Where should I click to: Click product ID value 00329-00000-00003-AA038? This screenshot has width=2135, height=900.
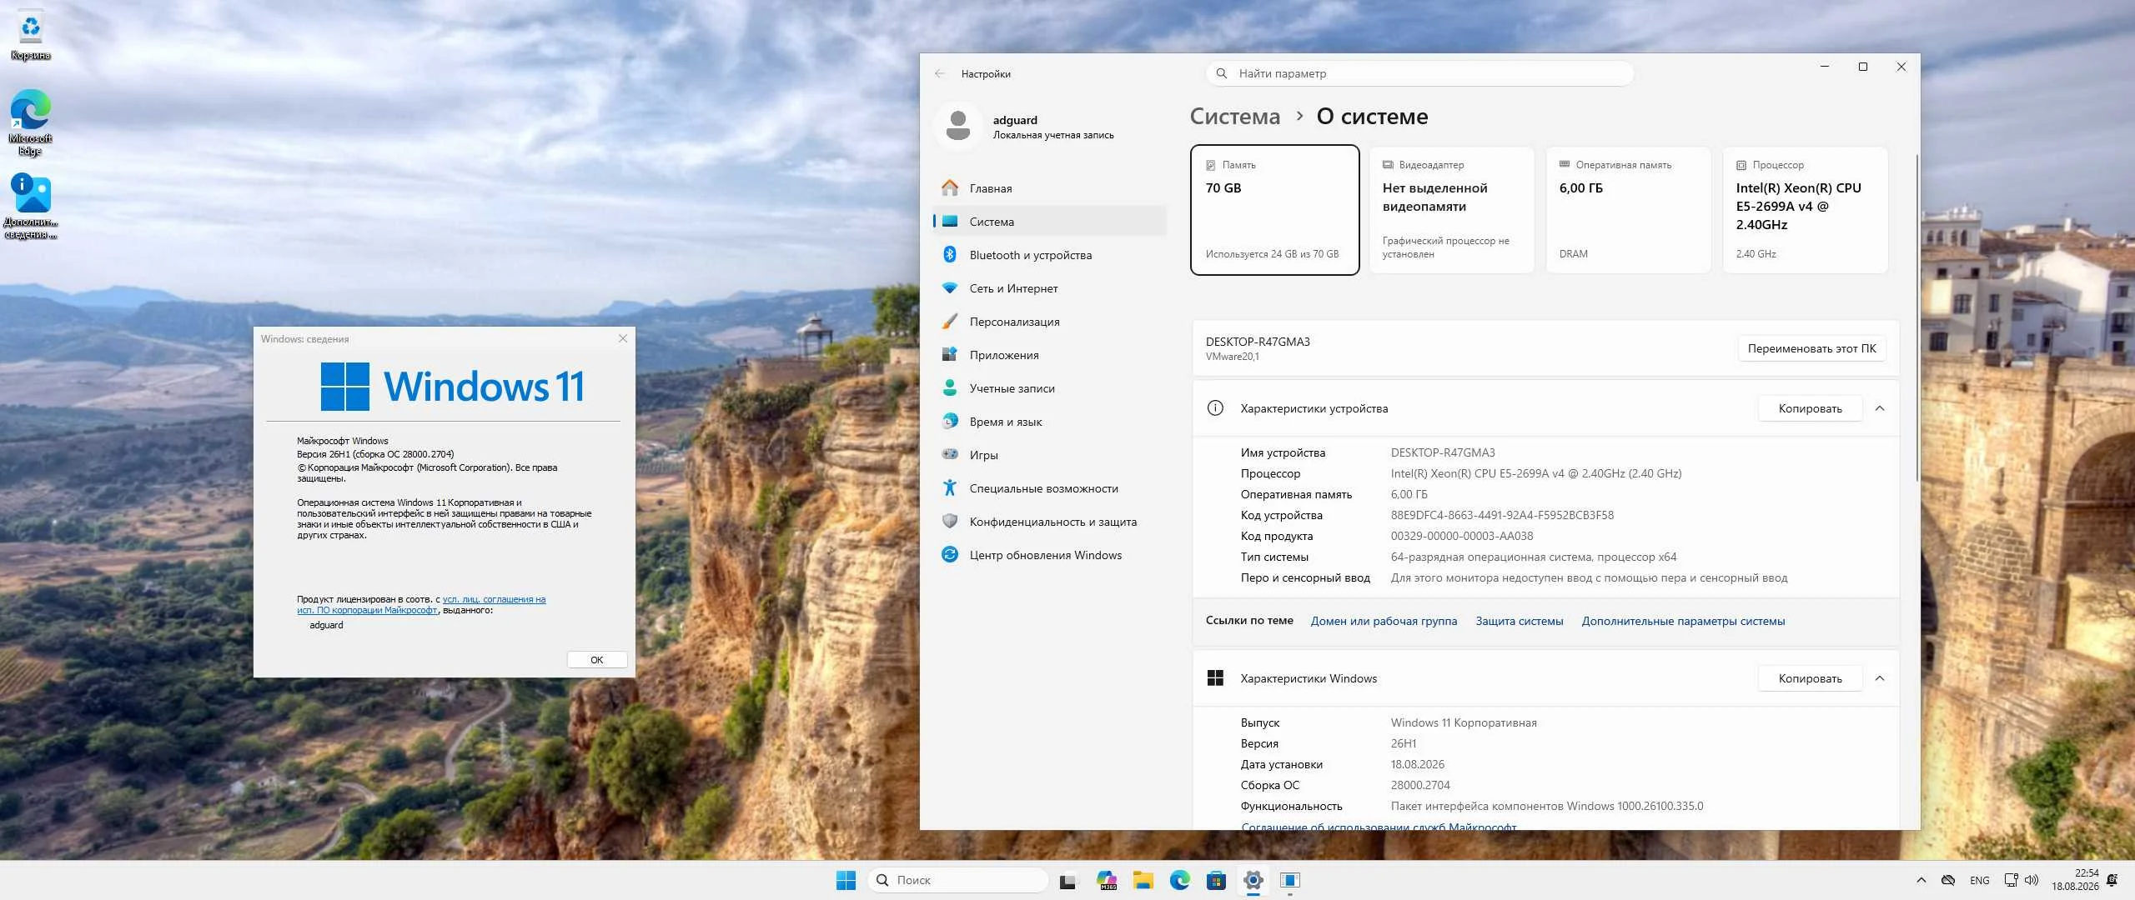[1462, 536]
